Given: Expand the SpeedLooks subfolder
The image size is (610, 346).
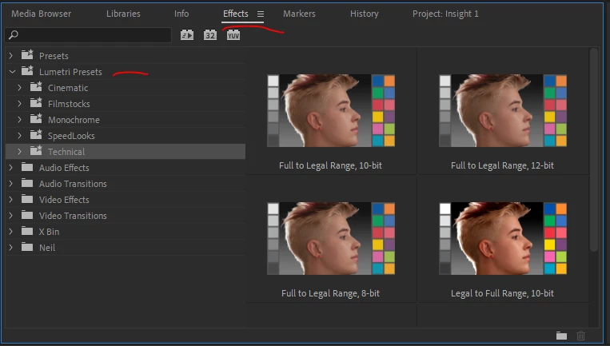Looking at the screenshot, I should [20, 136].
